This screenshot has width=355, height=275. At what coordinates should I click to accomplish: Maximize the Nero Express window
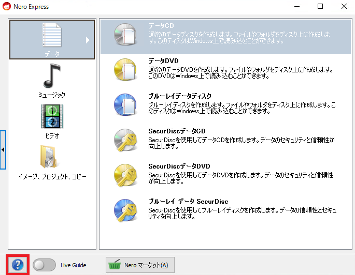click(x=320, y=6)
